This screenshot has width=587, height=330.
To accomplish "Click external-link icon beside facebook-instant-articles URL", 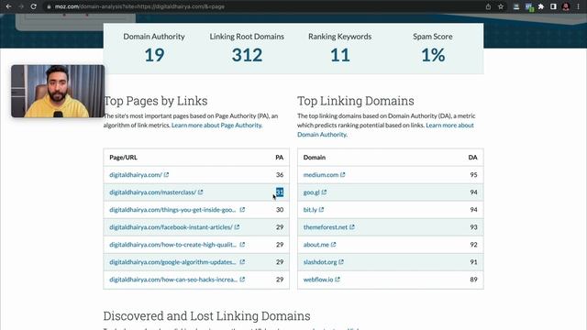I will [x=237, y=226].
